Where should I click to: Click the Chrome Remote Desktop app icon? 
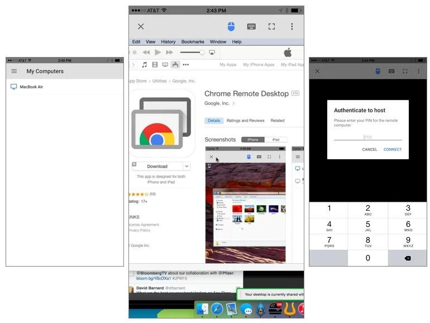point(162,123)
